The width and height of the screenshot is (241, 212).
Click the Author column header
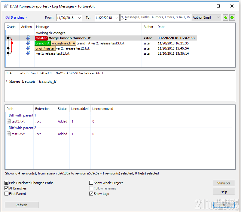coord(148,27)
